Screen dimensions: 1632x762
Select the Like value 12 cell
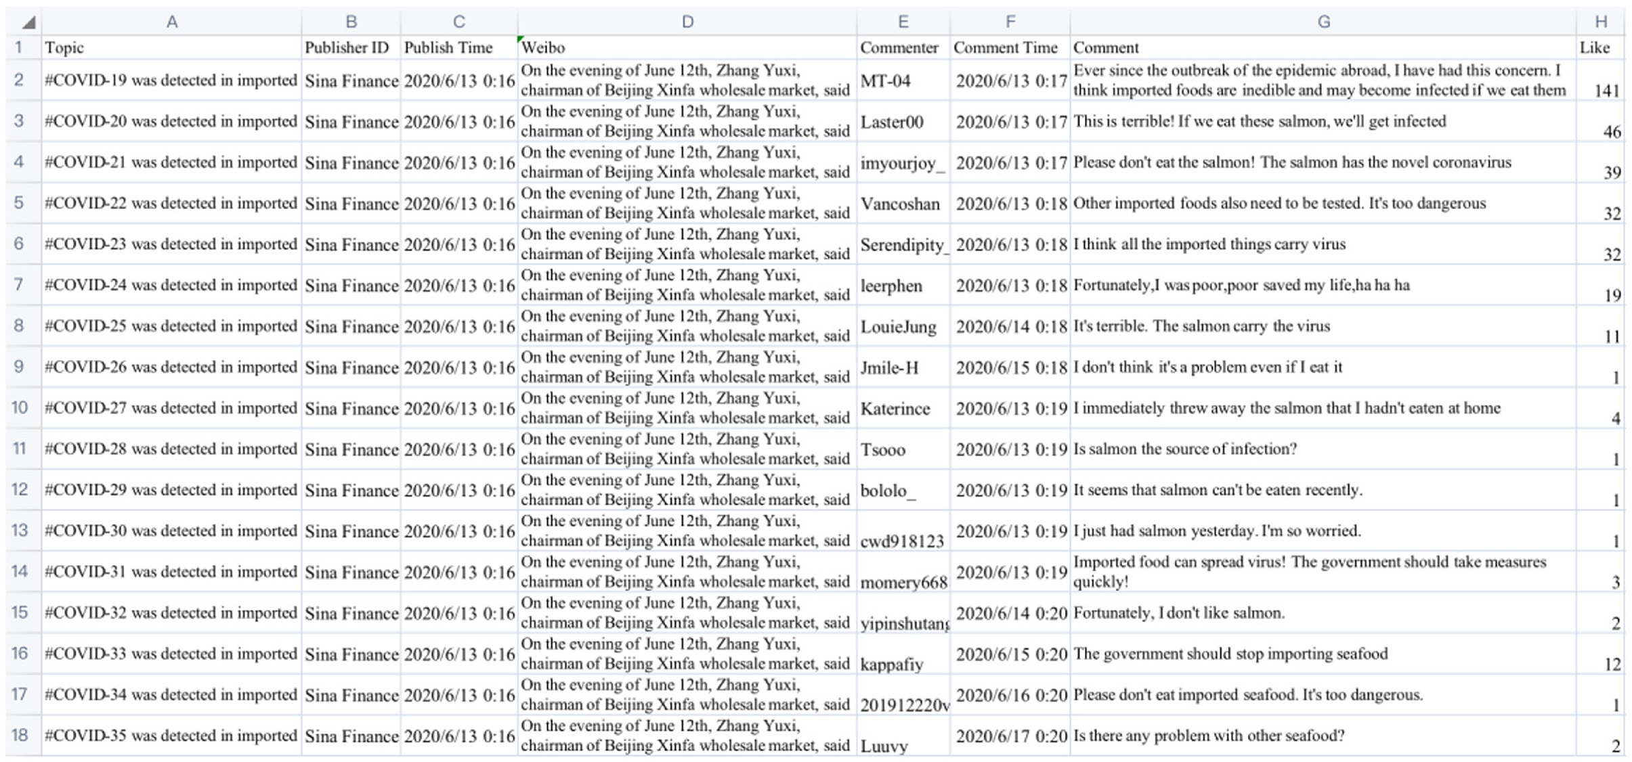1601,654
